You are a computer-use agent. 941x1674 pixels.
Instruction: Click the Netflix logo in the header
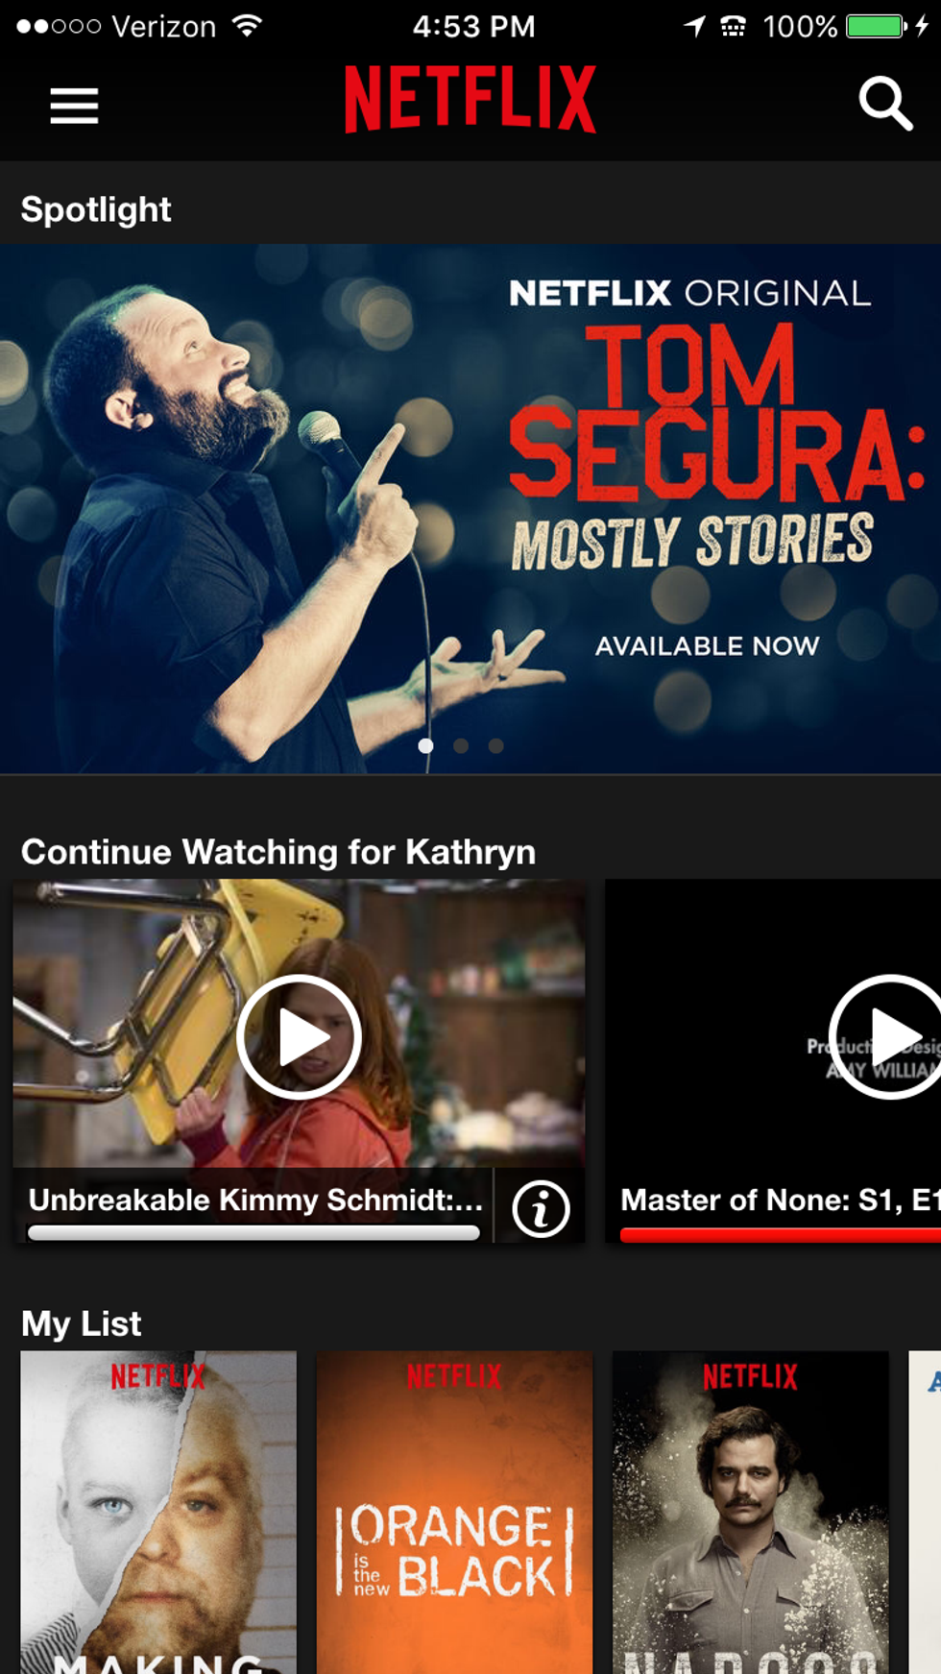point(470,98)
